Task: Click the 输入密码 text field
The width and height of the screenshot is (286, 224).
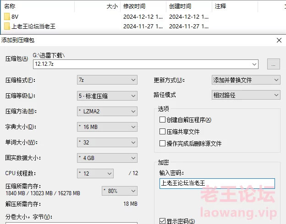Action: pos(217,183)
